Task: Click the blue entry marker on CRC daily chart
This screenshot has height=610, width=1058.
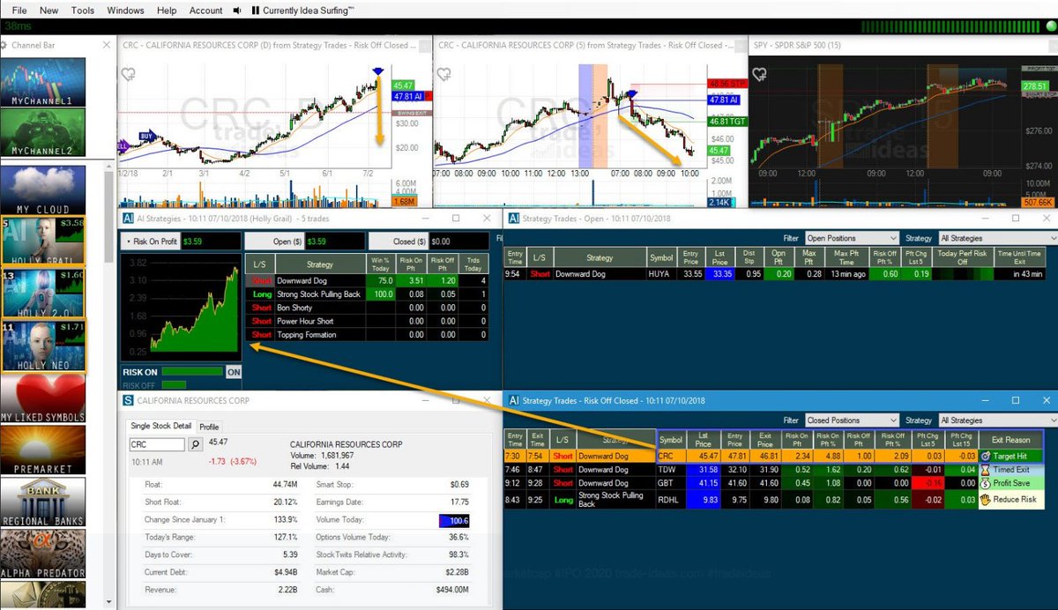Action: (x=378, y=70)
